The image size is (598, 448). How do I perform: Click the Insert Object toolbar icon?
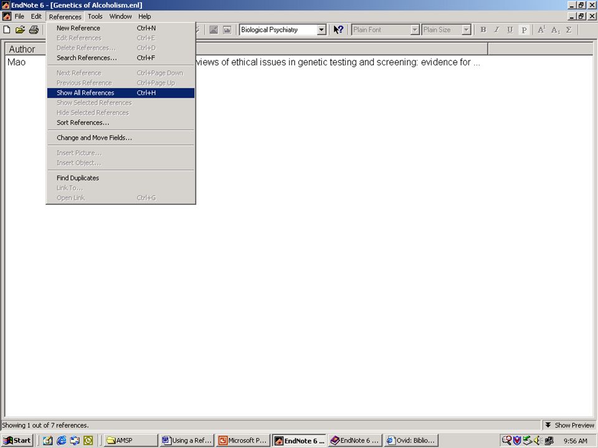[227, 30]
